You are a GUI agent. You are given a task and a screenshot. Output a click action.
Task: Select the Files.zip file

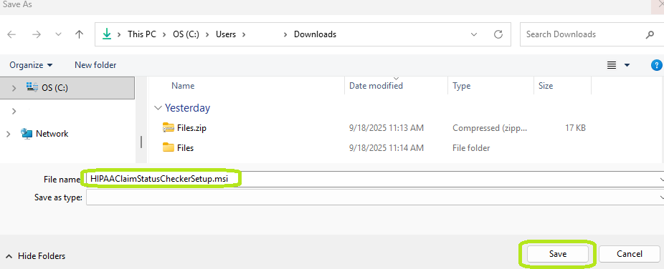(192, 128)
